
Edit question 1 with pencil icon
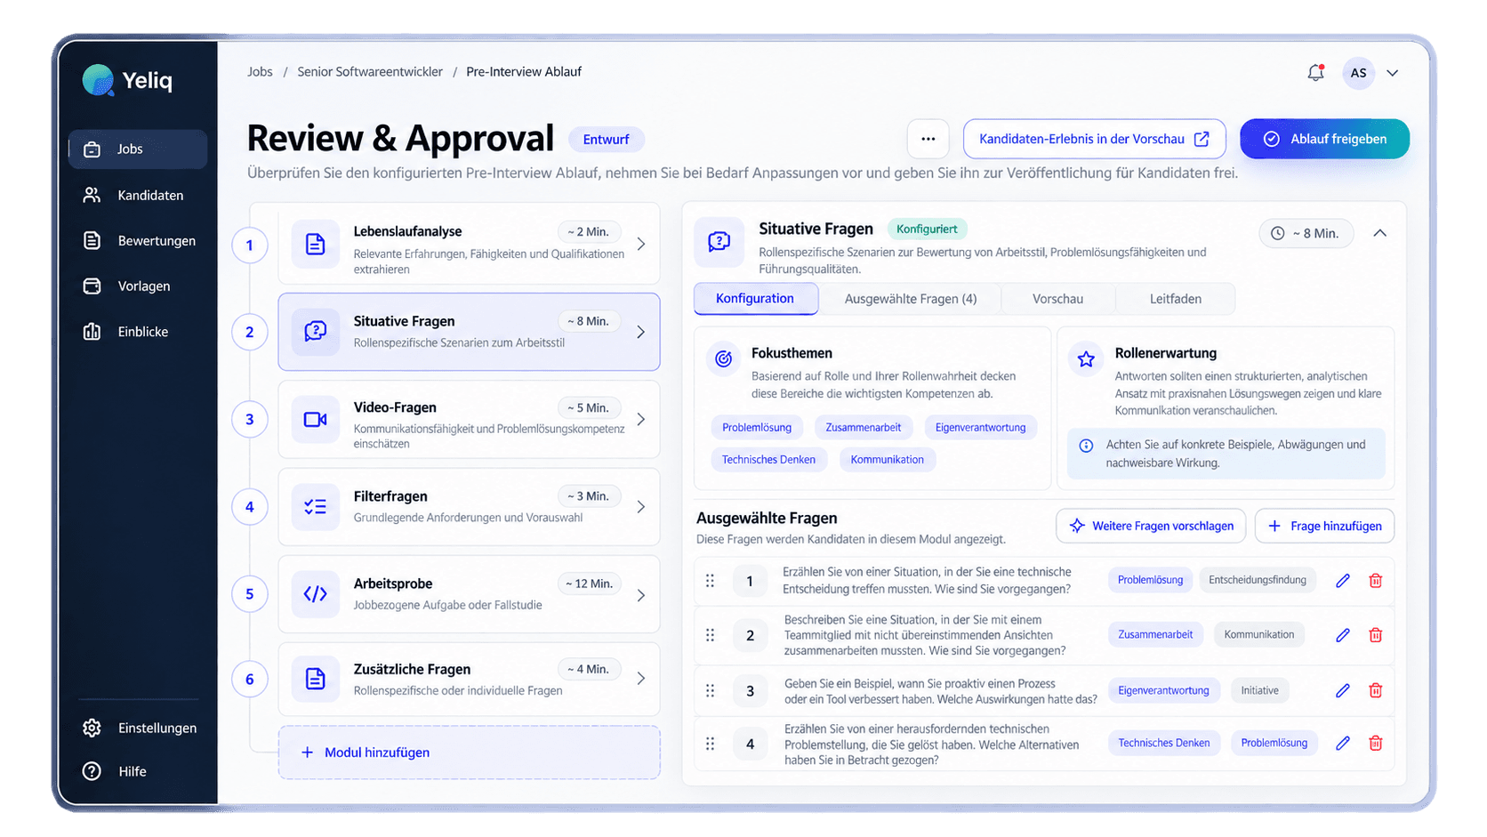(x=1343, y=581)
